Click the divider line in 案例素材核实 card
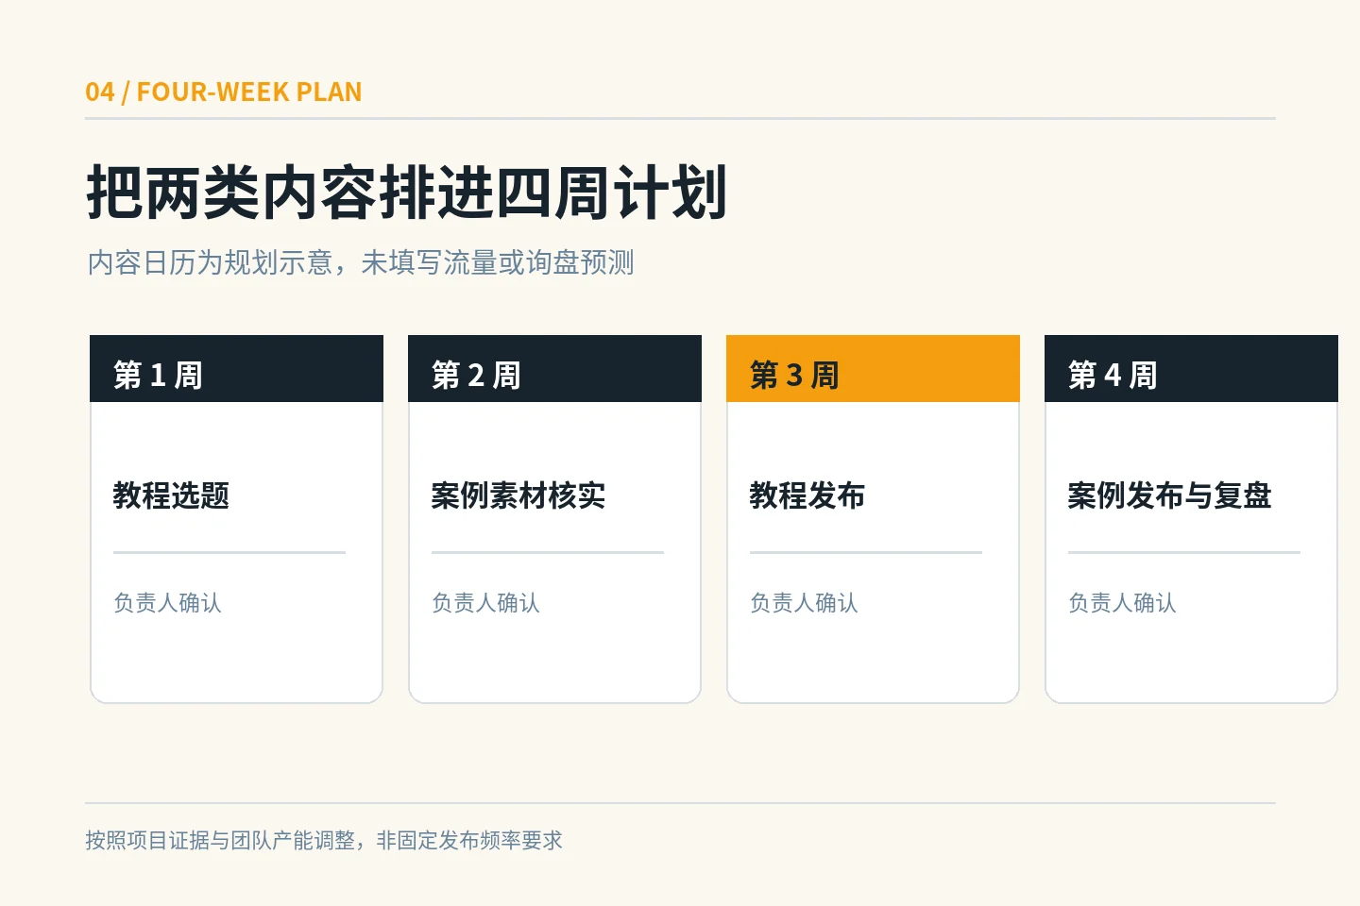The image size is (1360, 906). point(548,552)
